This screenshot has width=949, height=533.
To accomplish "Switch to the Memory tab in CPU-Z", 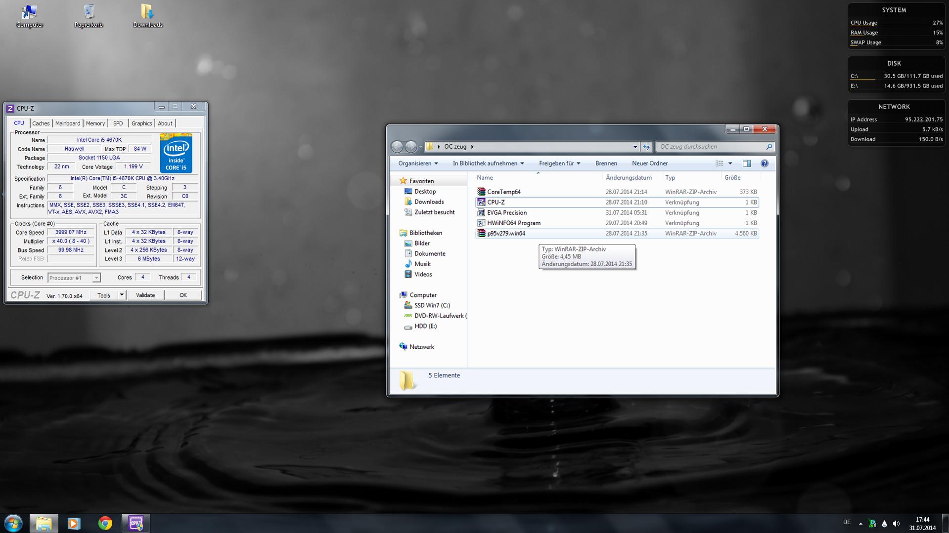I will point(95,123).
